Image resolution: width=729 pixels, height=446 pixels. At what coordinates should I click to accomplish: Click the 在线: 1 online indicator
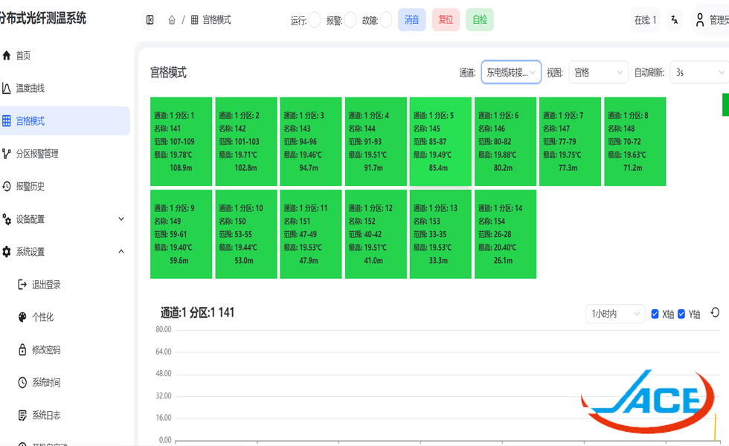(646, 20)
